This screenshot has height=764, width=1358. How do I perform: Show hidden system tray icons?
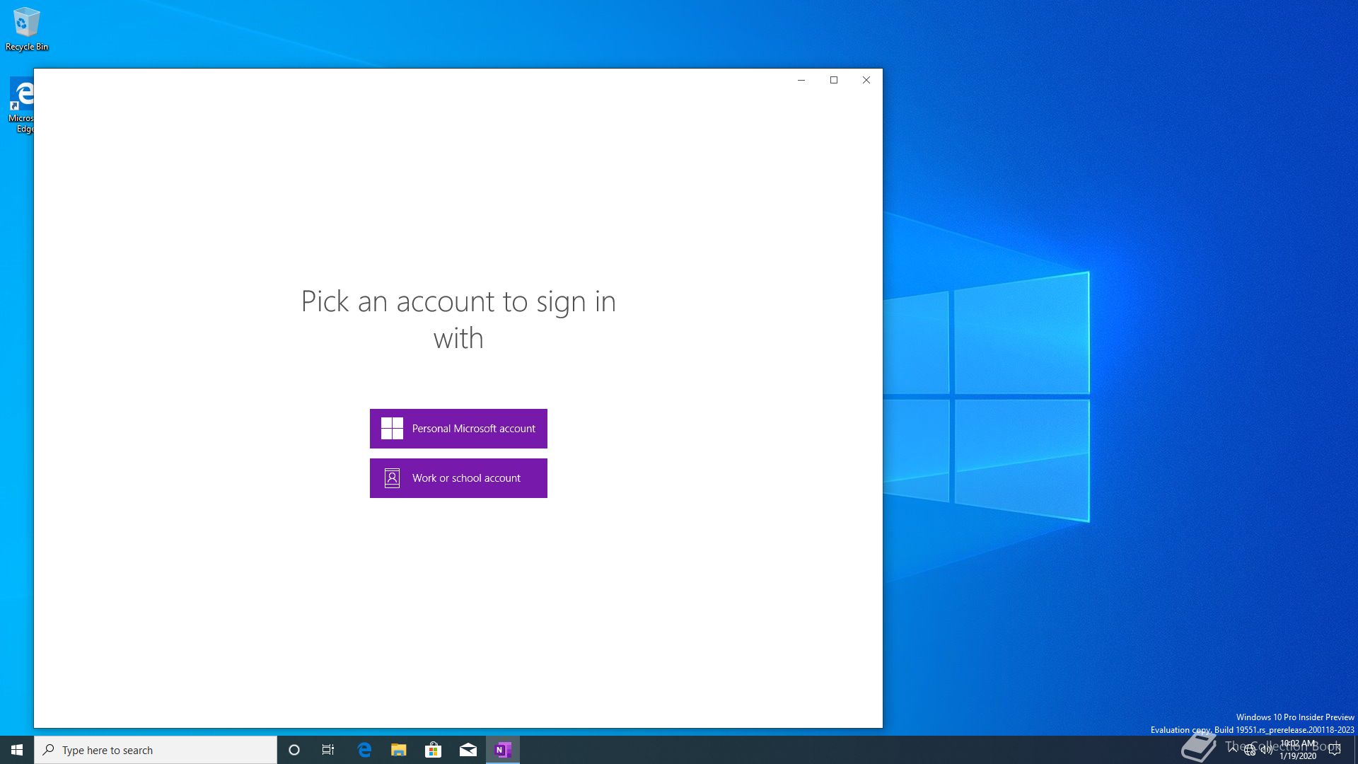point(1233,750)
